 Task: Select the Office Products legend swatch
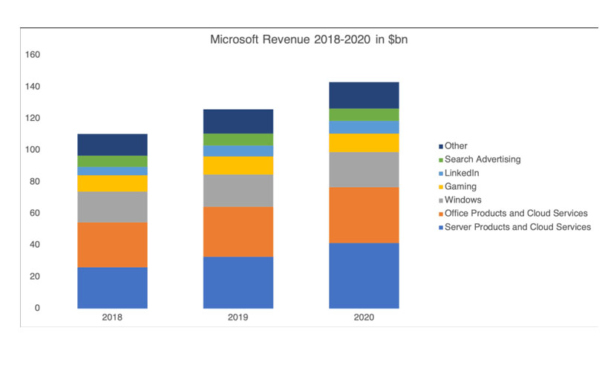[x=441, y=214]
